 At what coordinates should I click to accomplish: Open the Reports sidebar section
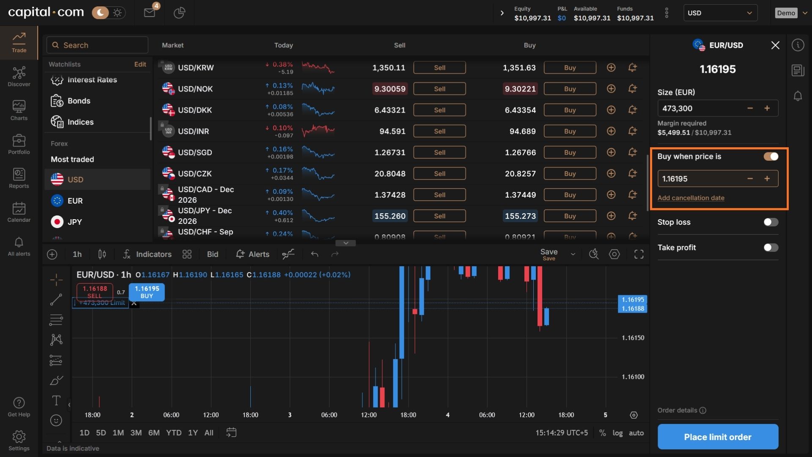19,178
